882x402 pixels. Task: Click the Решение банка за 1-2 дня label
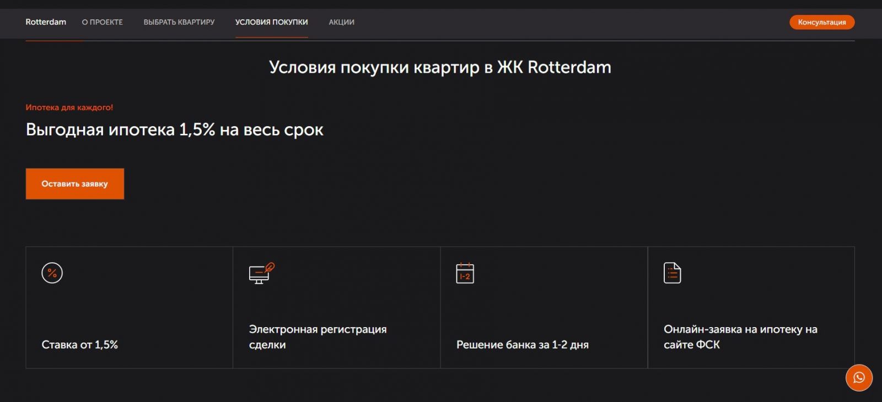click(x=523, y=345)
